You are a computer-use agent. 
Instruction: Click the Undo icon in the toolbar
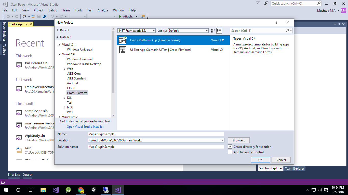[52, 16]
